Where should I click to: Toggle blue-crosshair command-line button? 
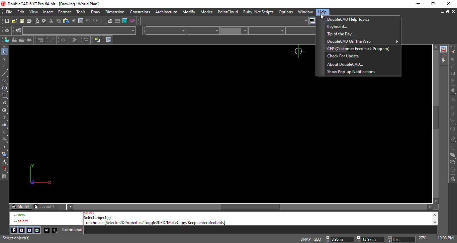pyautogui.click(x=29, y=230)
